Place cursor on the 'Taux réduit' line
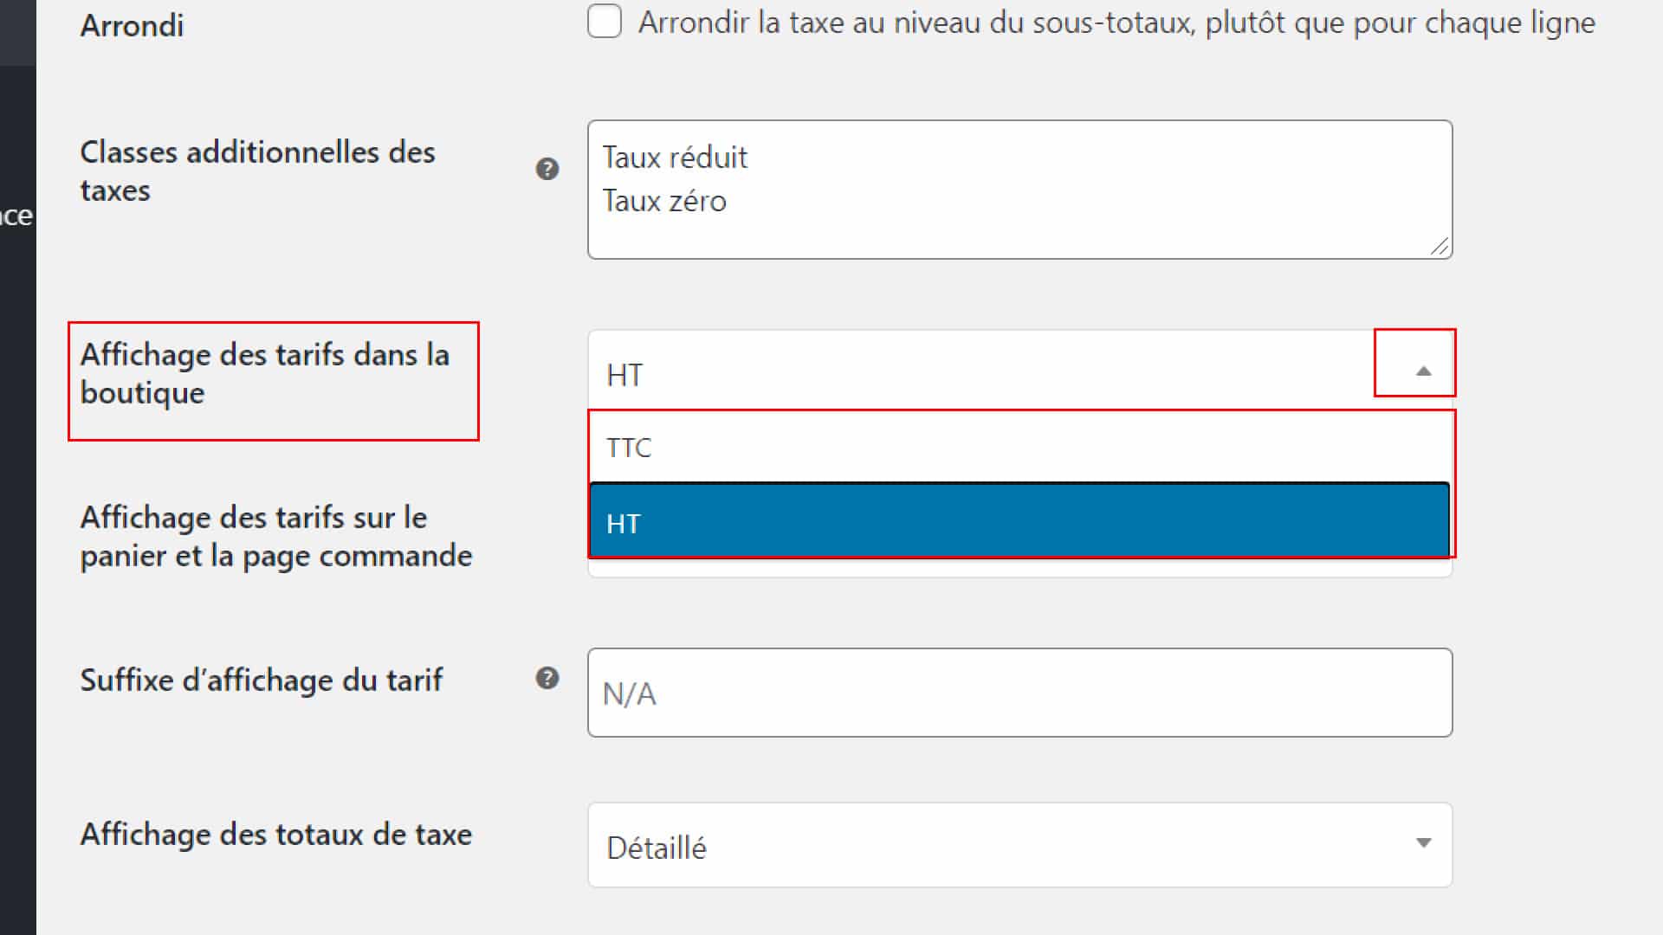The height and width of the screenshot is (935, 1663). click(x=675, y=158)
